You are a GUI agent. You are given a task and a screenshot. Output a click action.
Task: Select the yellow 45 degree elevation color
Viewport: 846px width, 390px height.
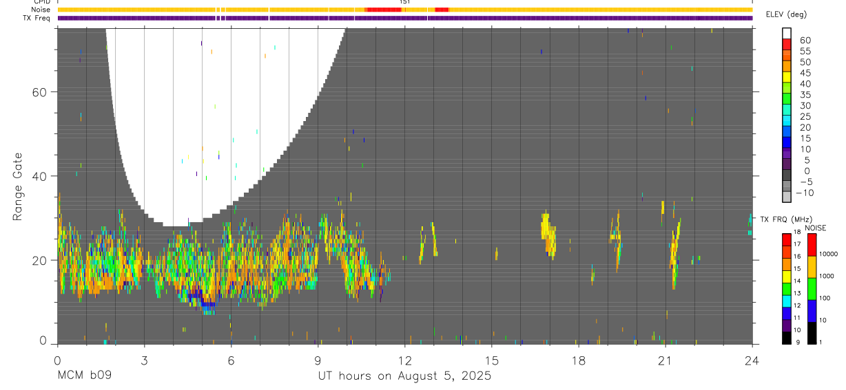click(x=786, y=78)
